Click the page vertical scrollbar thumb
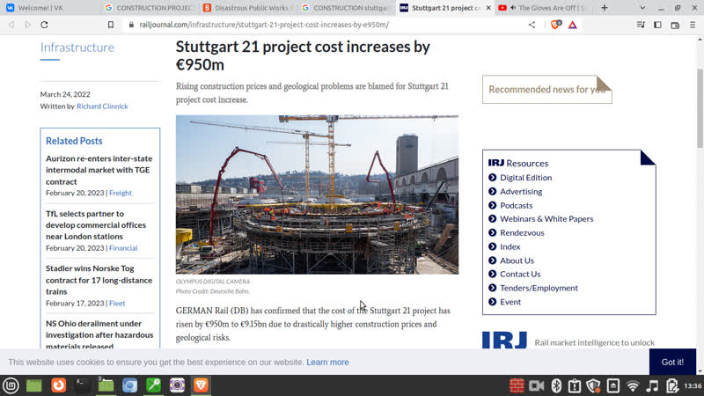The width and height of the screenshot is (704, 396). pyautogui.click(x=700, y=108)
